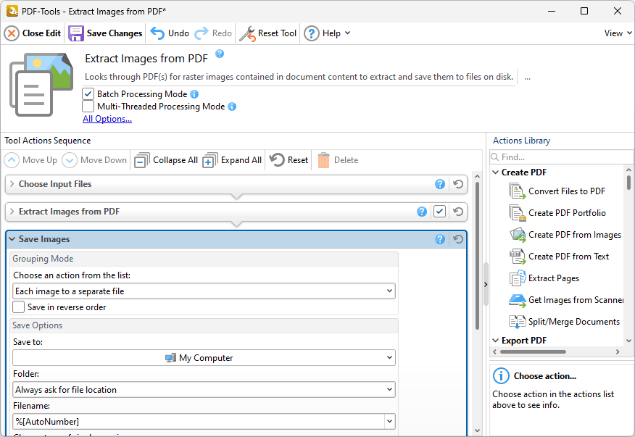Click the Actions Library vertical scrollbar
Screen dimensions: 635x437
tap(628, 182)
